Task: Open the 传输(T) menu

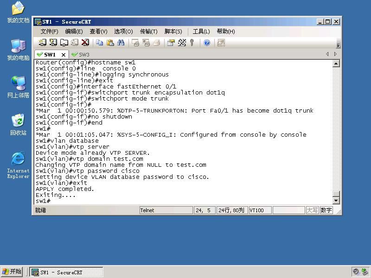Action: (148, 32)
